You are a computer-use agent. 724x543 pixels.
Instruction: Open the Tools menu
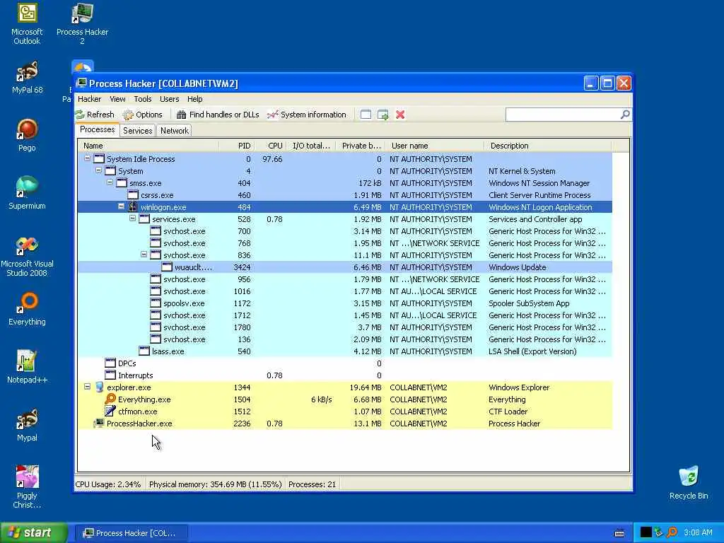tap(143, 99)
